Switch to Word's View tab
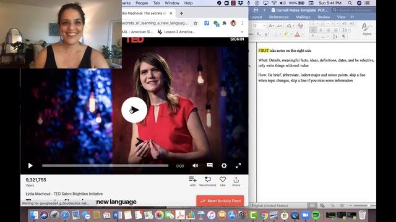This screenshot has height=222, width=396. click(x=341, y=17)
